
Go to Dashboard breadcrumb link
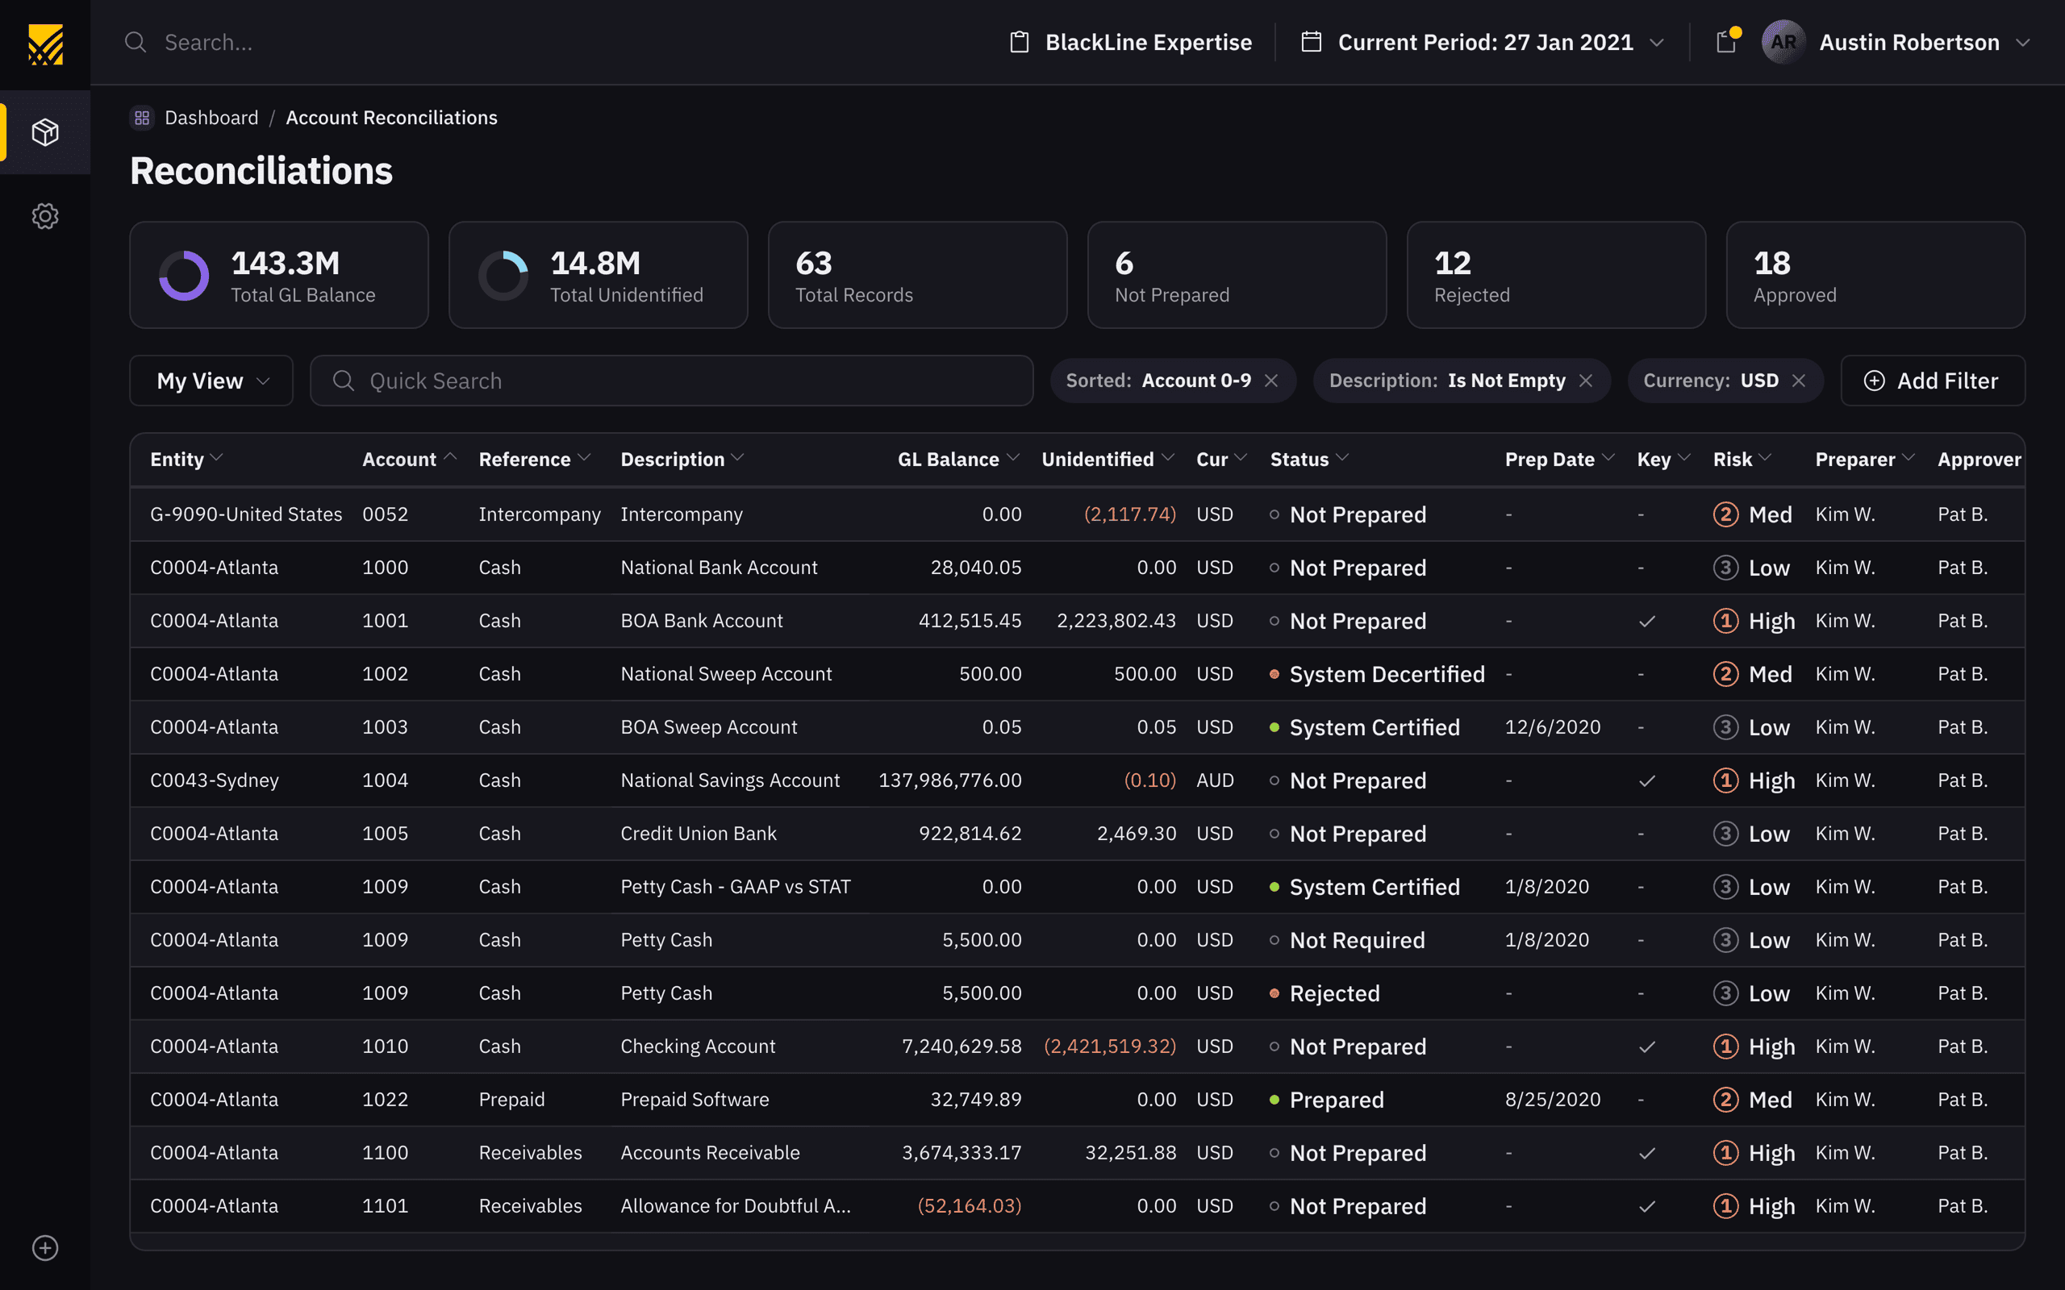pyautogui.click(x=211, y=118)
